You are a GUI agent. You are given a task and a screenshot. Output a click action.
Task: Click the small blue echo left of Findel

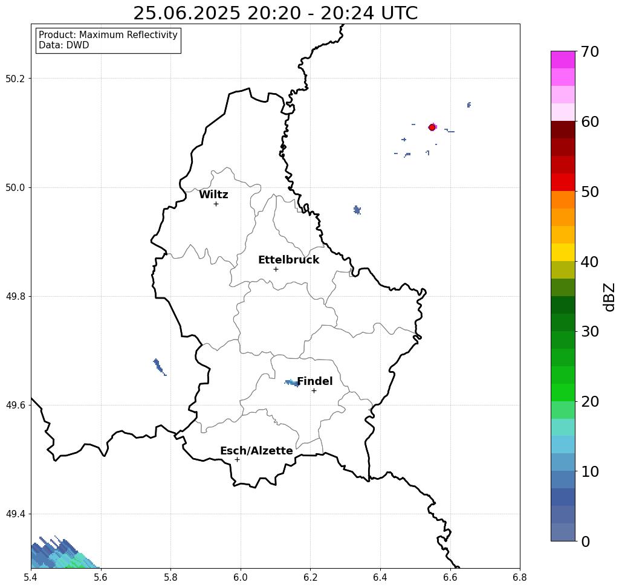[x=293, y=383]
